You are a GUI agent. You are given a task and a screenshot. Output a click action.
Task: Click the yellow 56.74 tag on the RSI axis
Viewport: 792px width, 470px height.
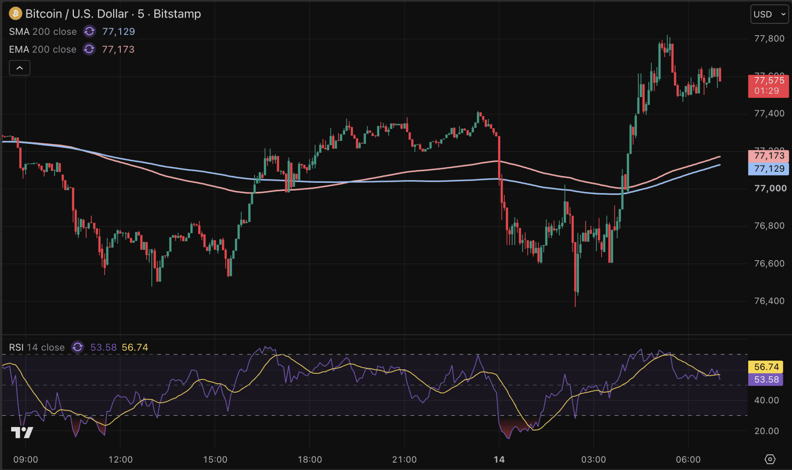click(x=766, y=367)
